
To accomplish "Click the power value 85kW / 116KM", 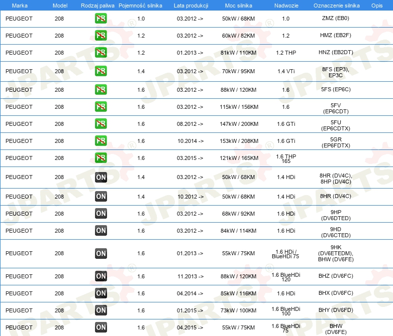I will [238, 293].
